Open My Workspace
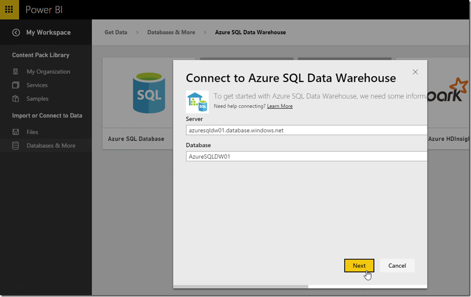This screenshot has height=297, width=471. click(49, 32)
